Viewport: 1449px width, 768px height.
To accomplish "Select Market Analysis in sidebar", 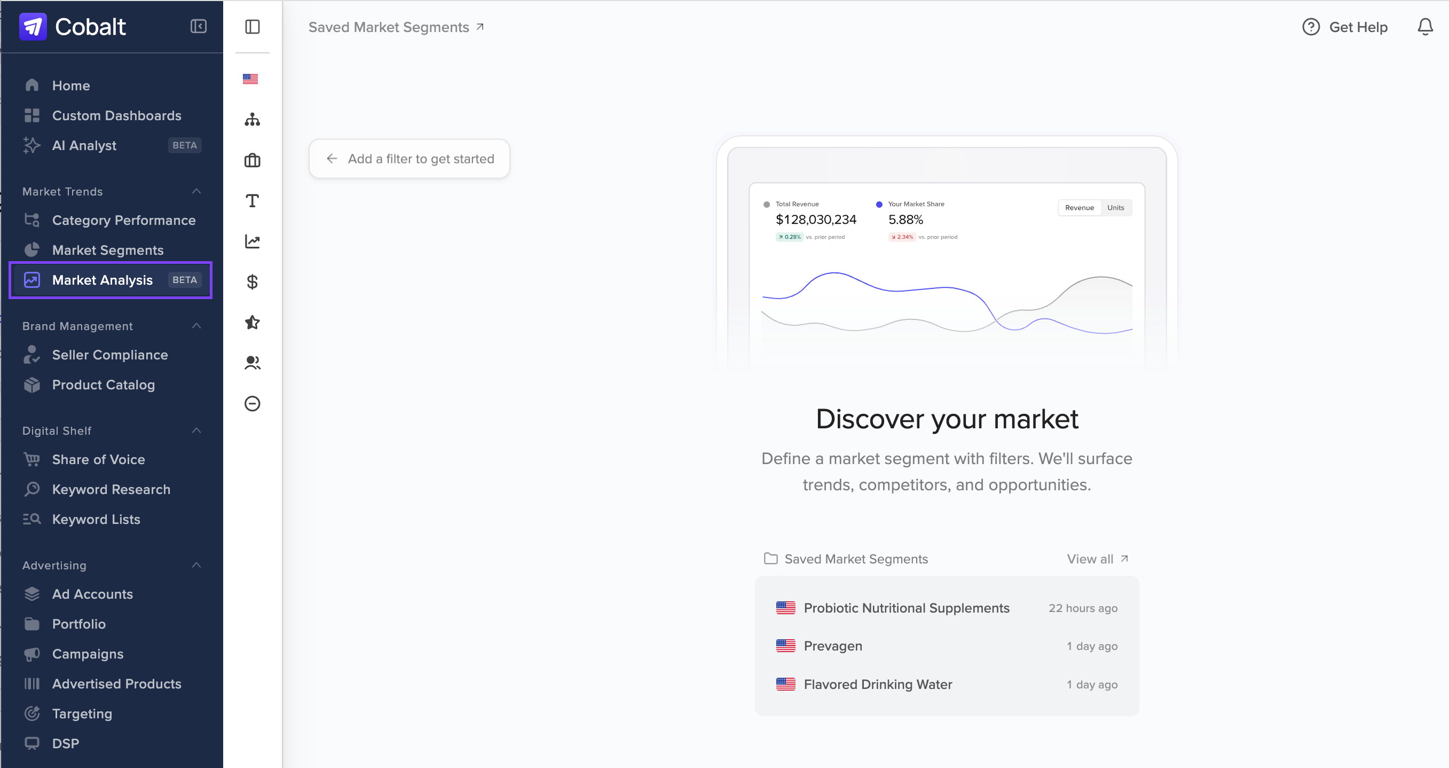I will 112,280.
